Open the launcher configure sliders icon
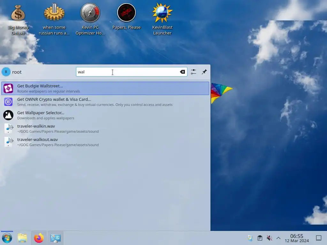The height and width of the screenshot is (245, 327). point(194,72)
